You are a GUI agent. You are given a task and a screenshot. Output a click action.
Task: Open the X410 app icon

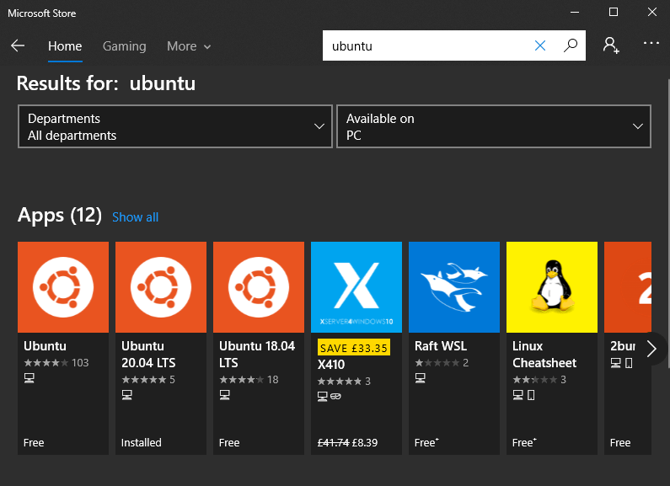pyautogui.click(x=356, y=287)
